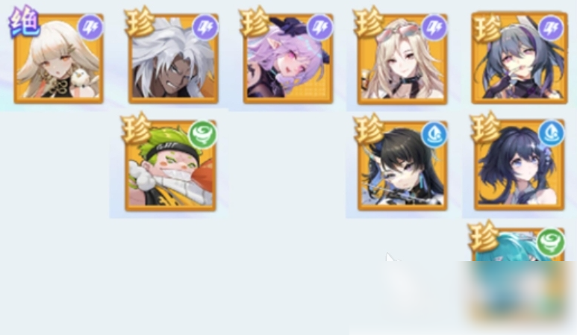The image size is (577, 335).
Task: Select the gray-haired rabbit-eared girl card
Action: pos(520,58)
